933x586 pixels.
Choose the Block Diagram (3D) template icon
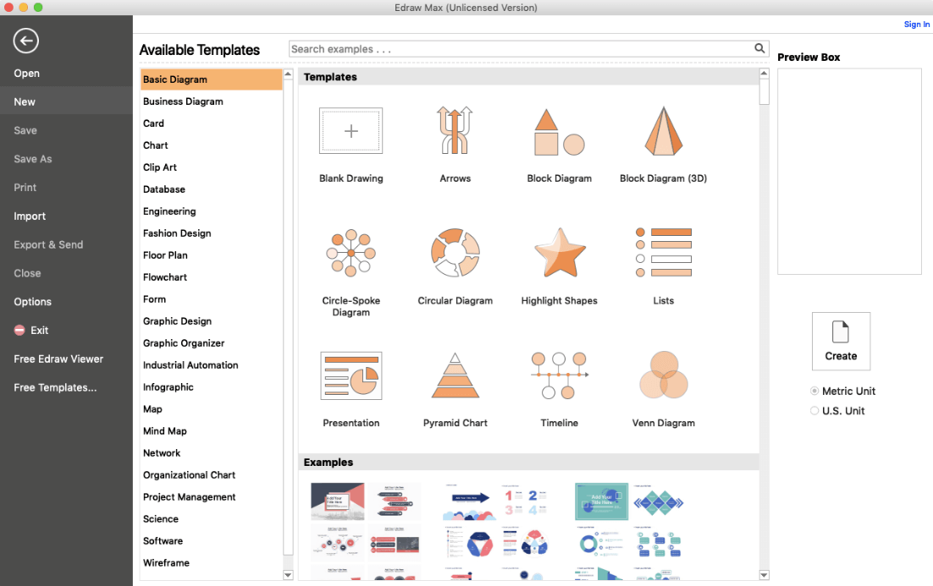point(664,131)
